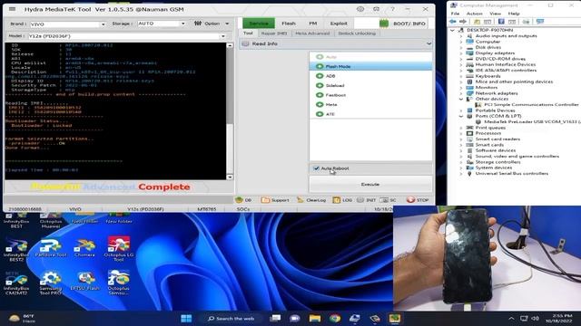Click the log scrollbar up arrow
Viewport: 581px width, 326px height.
(x=230, y=45)
